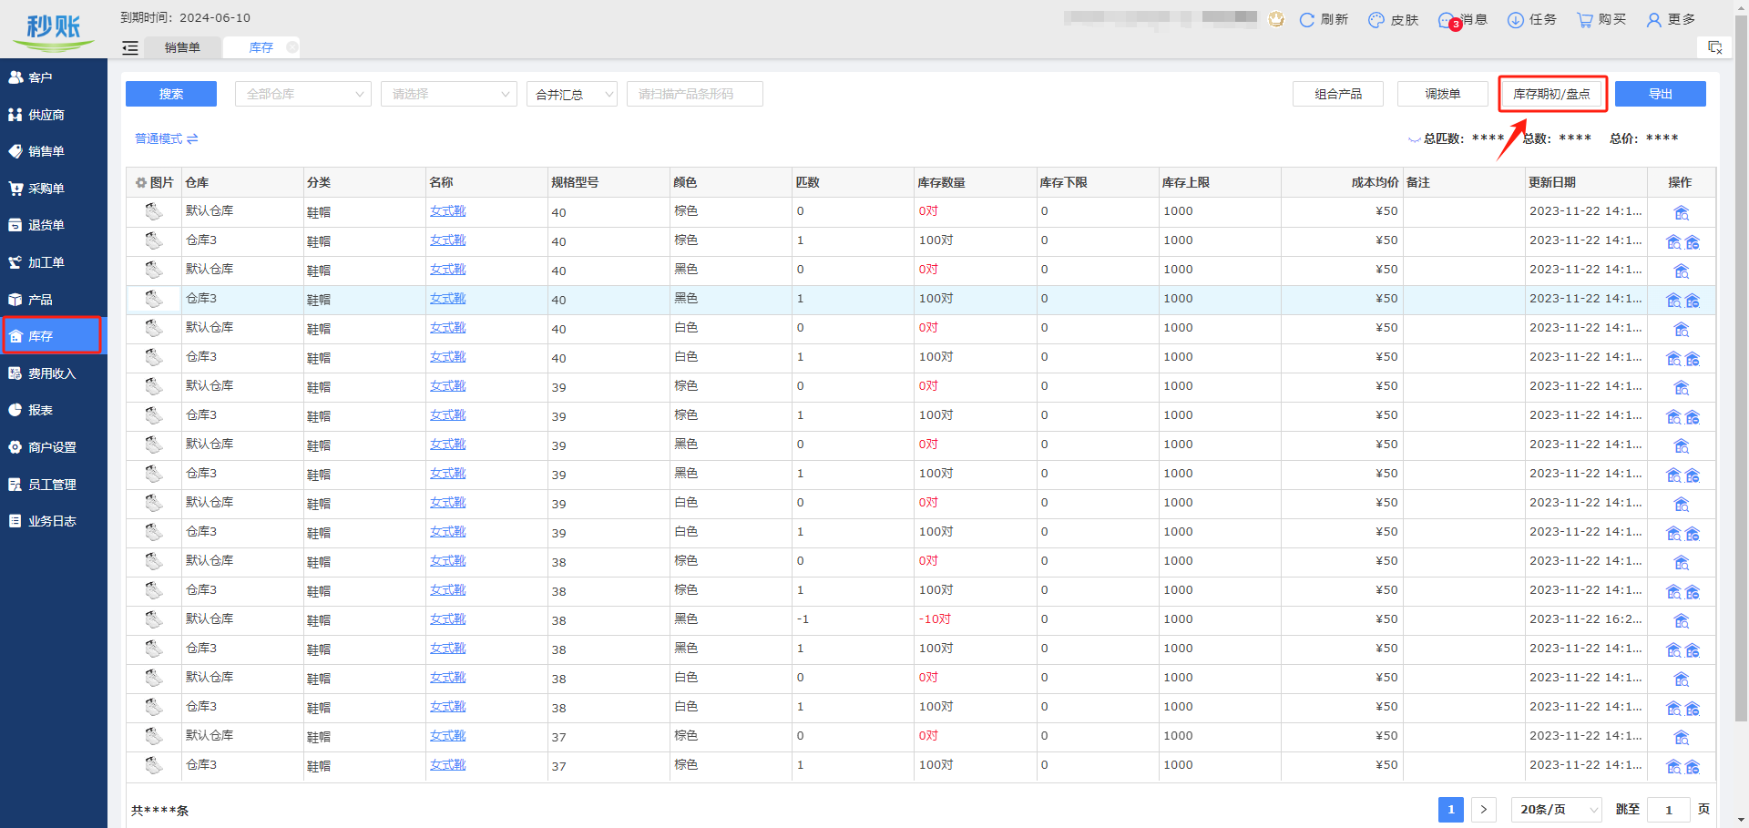View stock details for the -10对 row

(x=1682, y=621)
